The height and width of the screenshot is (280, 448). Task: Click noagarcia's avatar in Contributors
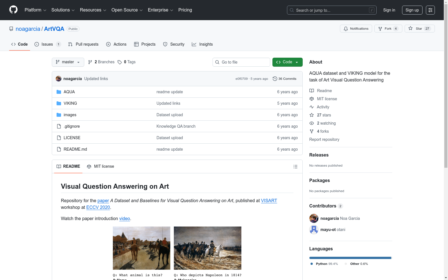314,218
